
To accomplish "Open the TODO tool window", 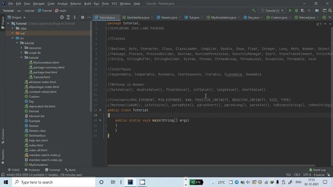I will pos(14,170).
